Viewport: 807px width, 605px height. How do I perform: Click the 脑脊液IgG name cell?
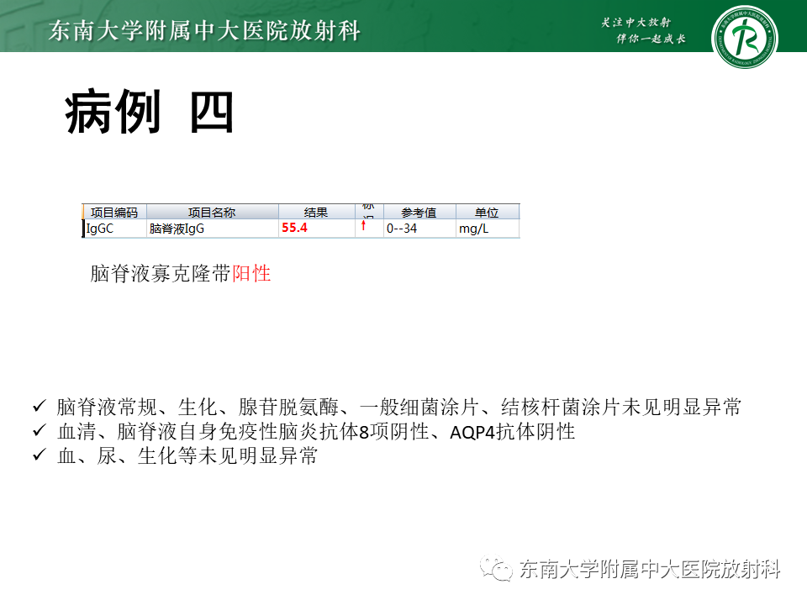coord(212,229)
